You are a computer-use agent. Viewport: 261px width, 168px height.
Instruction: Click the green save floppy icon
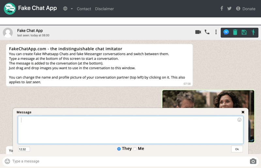[x=244, y=32]
